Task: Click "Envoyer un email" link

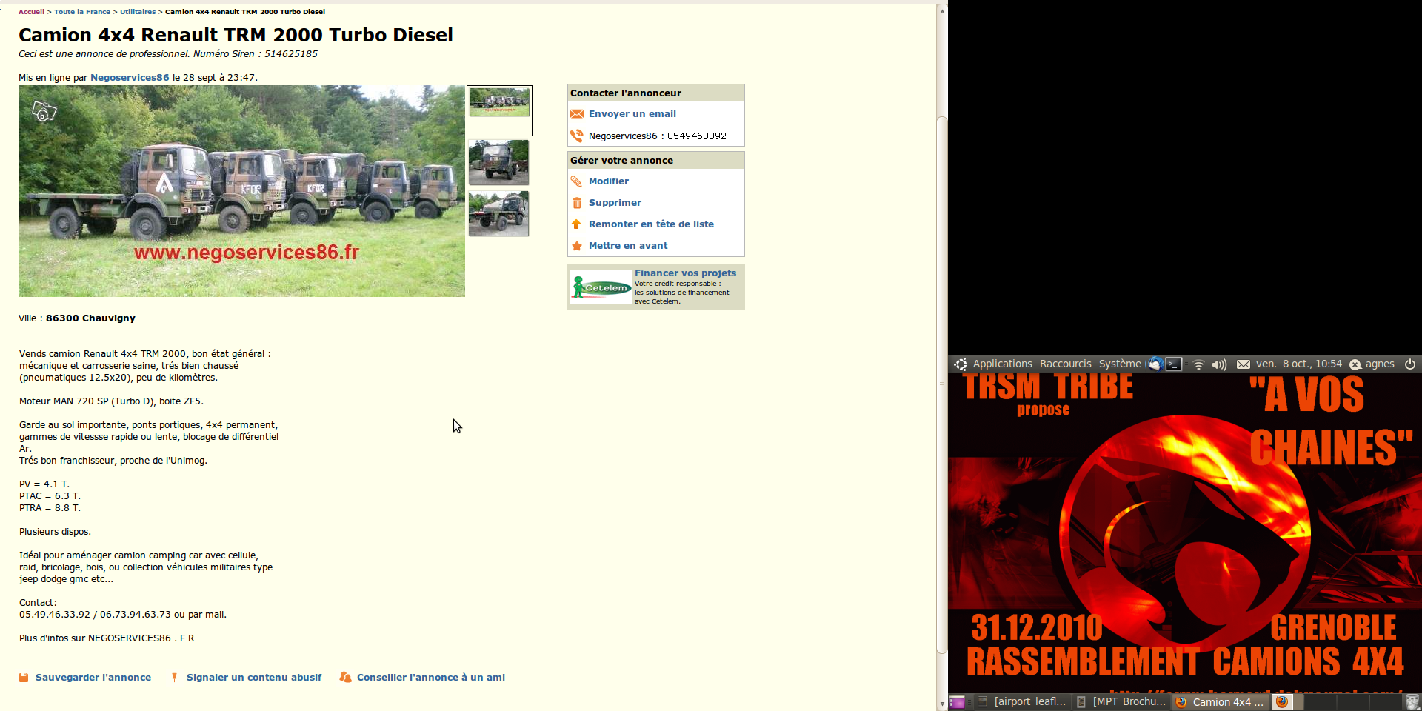Action: tap(632, 114)
